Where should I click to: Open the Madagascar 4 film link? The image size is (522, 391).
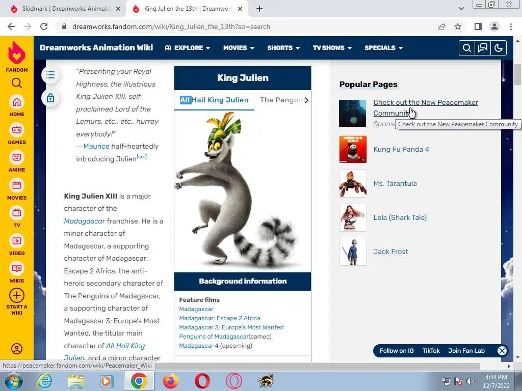click(199, 346)
